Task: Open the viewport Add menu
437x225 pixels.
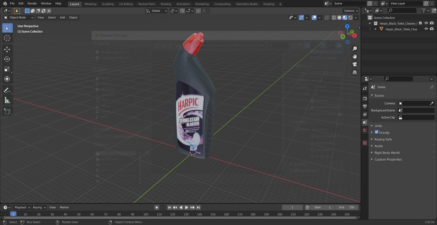Action: pyautogui.click(x=62, y=18)
